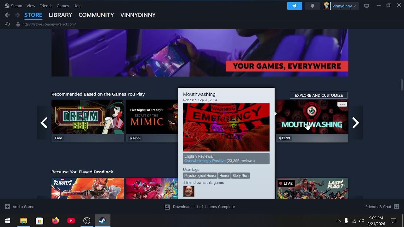Open the three-dot options on Mouthwashing capsule
The width and height of the screenshot is (404, 227).
342,104
